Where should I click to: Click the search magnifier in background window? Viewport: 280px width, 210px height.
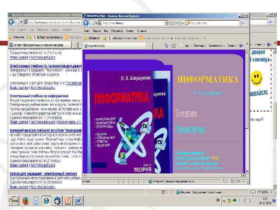tap(271, 22)
